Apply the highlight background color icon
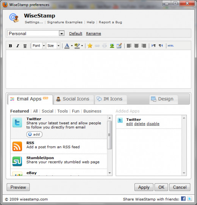The height and width of the screenshot is (205, 197). point(77,46)
